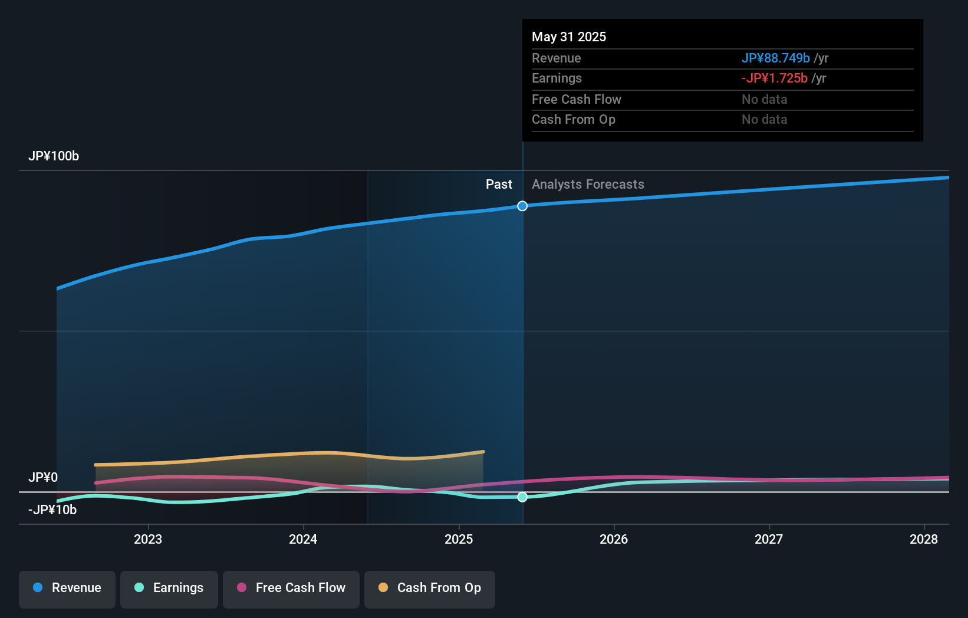Screen dimensions: 968x618
Task: Toggle the Cash From Op legend button
Action: tap(430, 589)
